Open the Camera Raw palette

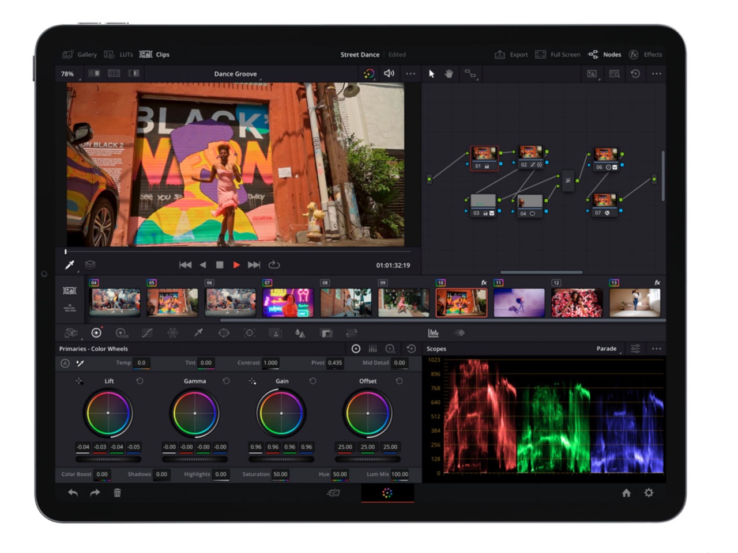(x=71, y=333)
